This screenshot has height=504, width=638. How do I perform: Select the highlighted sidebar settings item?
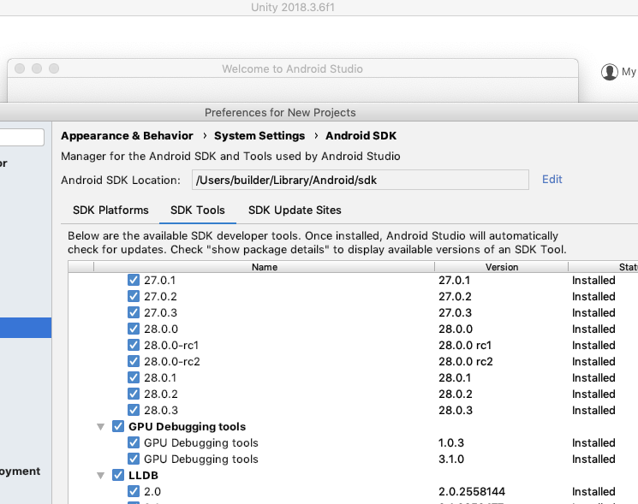26,328
